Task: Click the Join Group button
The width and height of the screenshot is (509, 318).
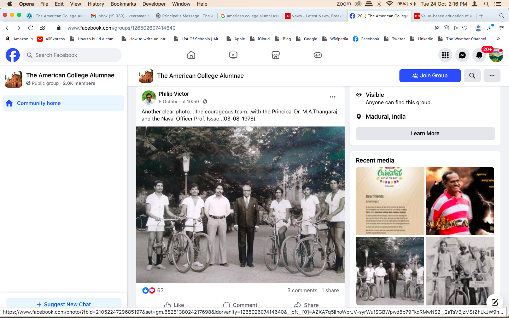Action: (430, 76)
